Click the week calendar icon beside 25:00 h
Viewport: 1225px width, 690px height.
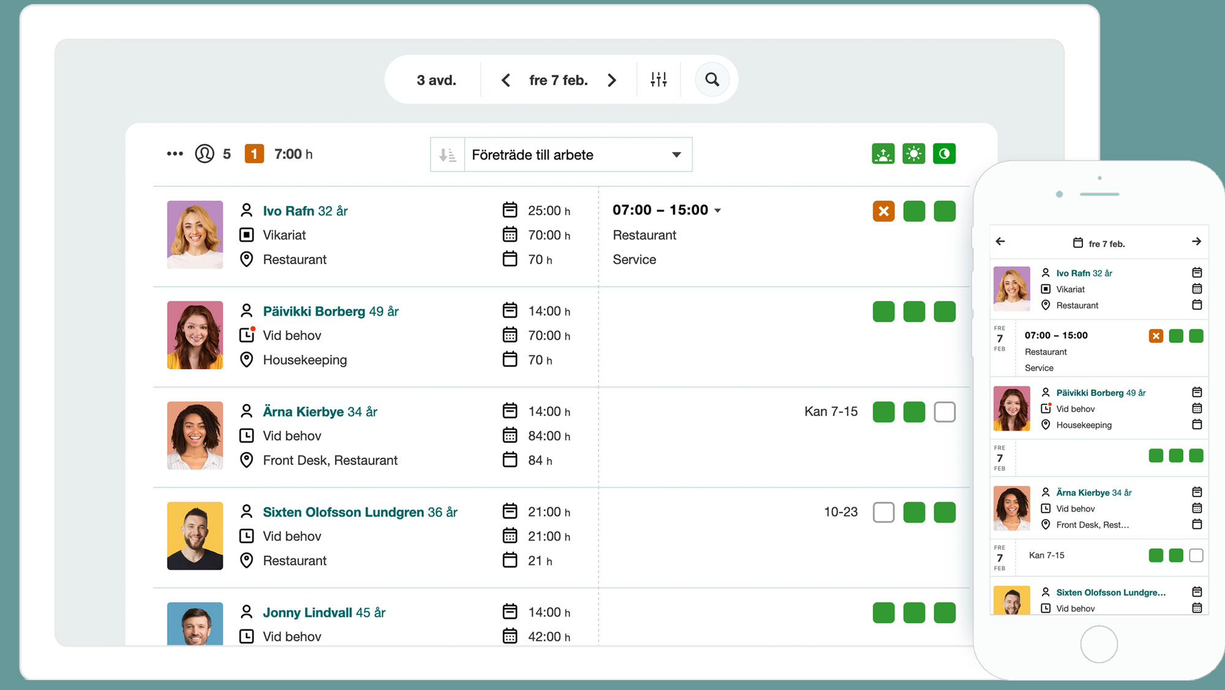pyautogui.click(x=510, y=210)
